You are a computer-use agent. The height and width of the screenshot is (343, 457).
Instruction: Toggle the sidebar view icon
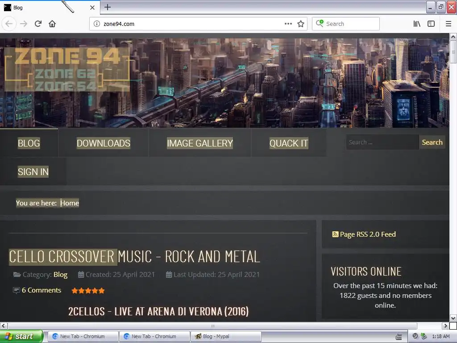click(x=431, y=24)
